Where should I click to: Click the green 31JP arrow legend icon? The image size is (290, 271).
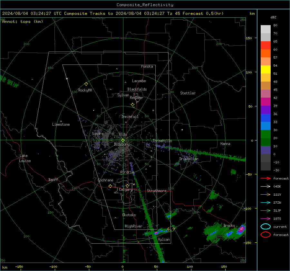point(266,210)
